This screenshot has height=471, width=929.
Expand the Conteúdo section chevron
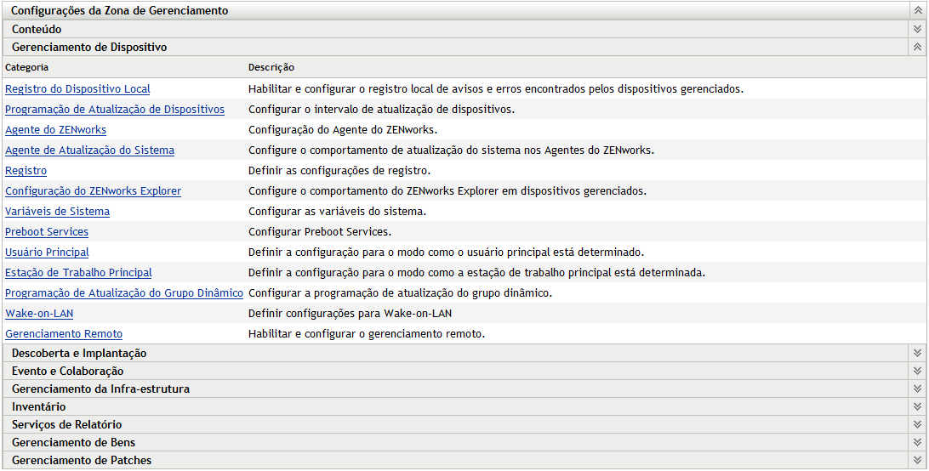[x=917, y=29]
